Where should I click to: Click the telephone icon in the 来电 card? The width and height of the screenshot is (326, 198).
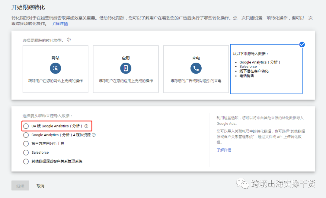click(x=196, y=68)
